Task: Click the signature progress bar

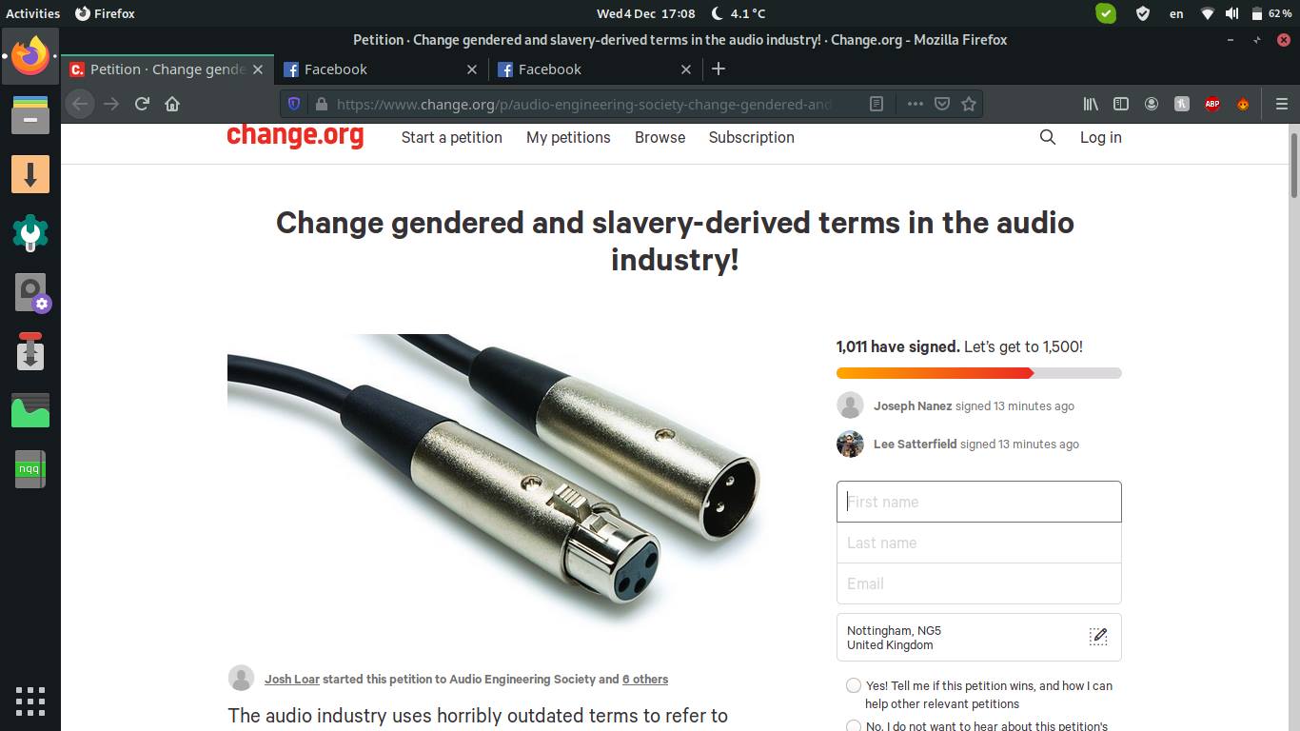Action: [x=978, y=373]
